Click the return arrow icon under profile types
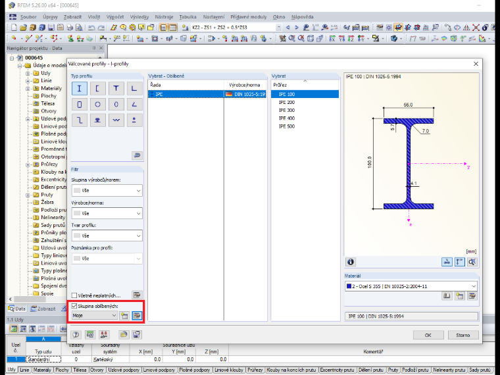 pos(137,155)
